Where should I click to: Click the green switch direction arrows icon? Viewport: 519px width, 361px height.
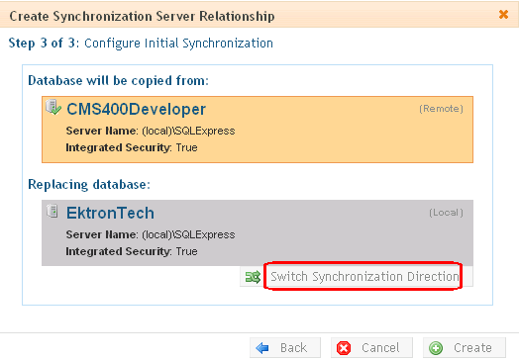click(253, 277)
